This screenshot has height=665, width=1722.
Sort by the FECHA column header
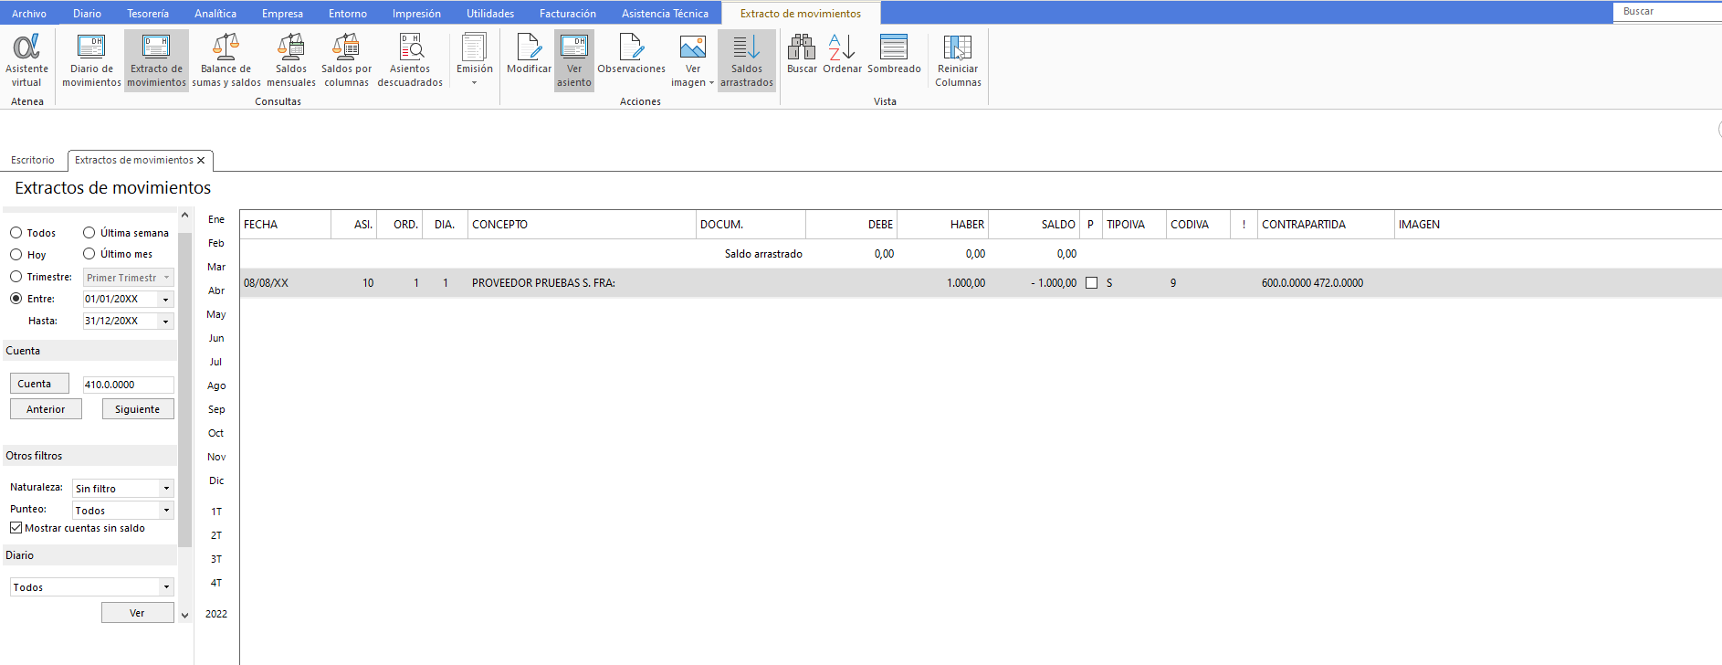(285, 225)
